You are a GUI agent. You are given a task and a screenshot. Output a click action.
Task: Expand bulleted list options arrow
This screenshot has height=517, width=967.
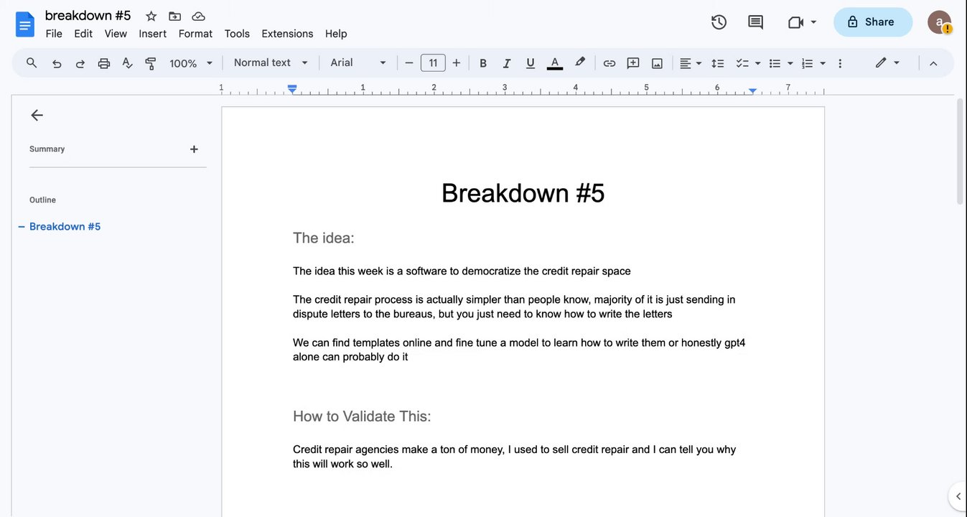coord(790,63)
